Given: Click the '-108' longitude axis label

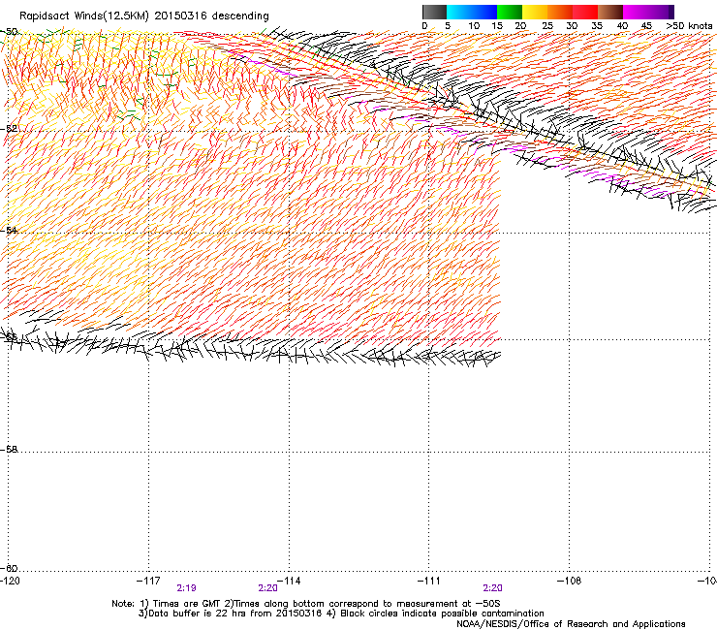Looking at the screenshot, I should 570,581.
